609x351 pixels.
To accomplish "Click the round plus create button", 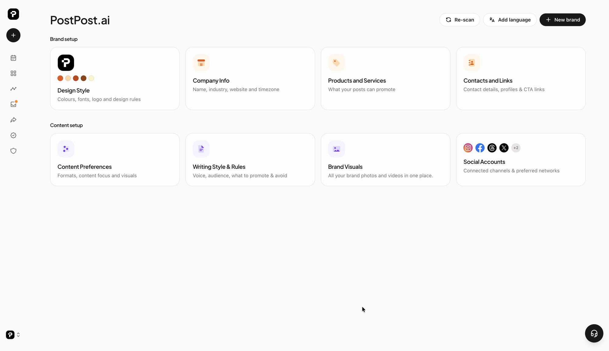I will [13, 35].
